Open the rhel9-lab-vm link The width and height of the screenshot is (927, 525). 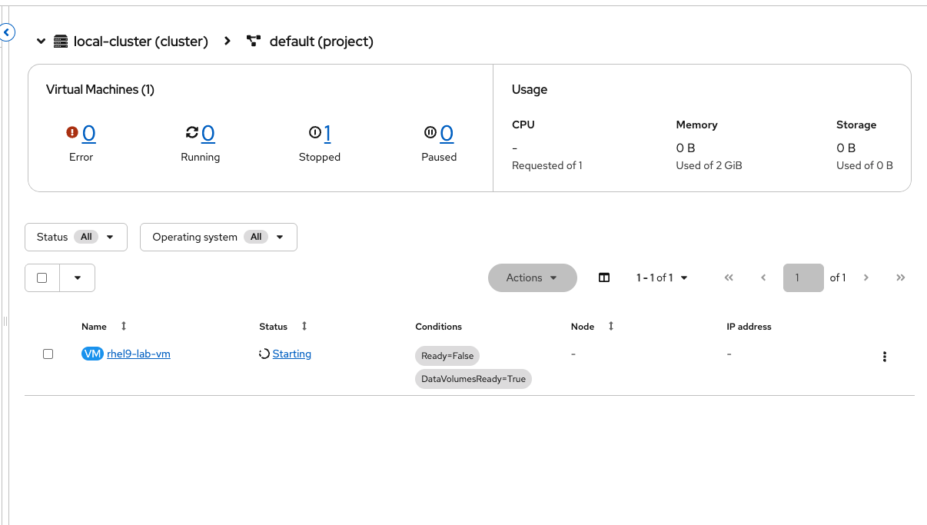(x=138, y=354)
